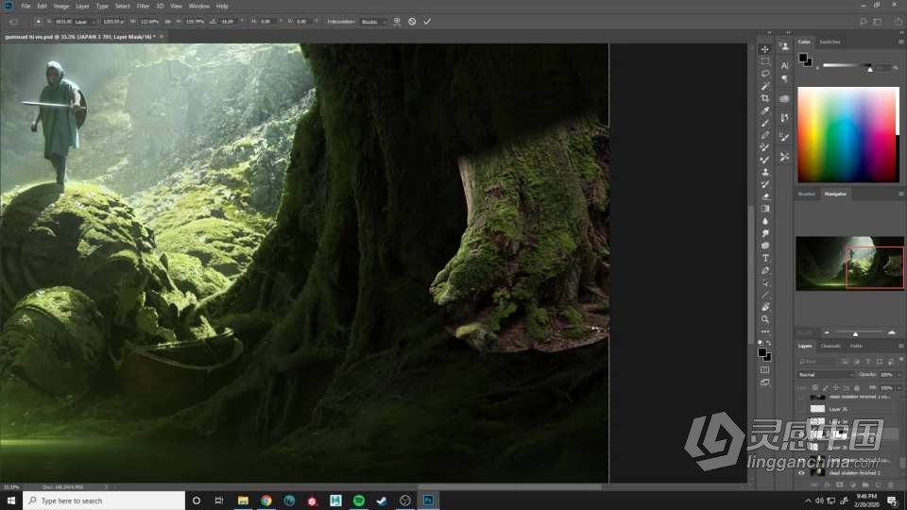Select the Lasso tool

click(x=765, y=74)
